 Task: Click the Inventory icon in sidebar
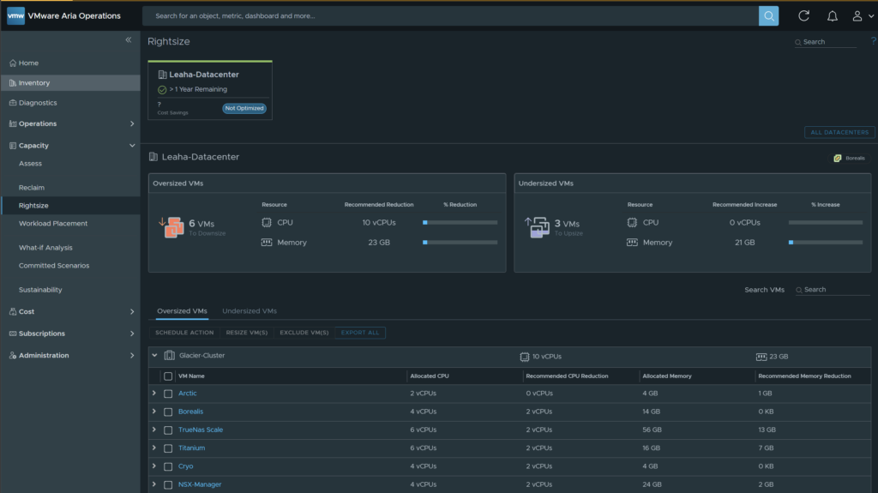pos(12,83)
